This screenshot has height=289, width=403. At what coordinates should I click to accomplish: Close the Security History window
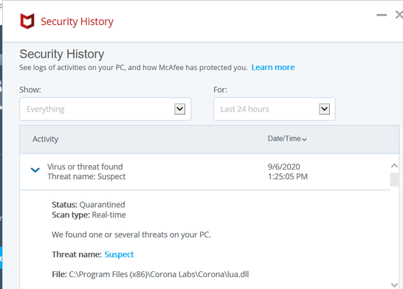tap(399, 15)
